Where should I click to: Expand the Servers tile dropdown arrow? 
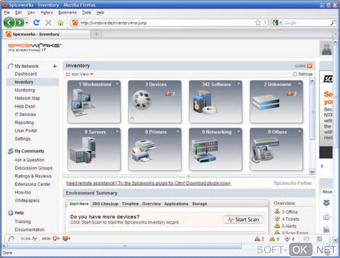(117, 131)
